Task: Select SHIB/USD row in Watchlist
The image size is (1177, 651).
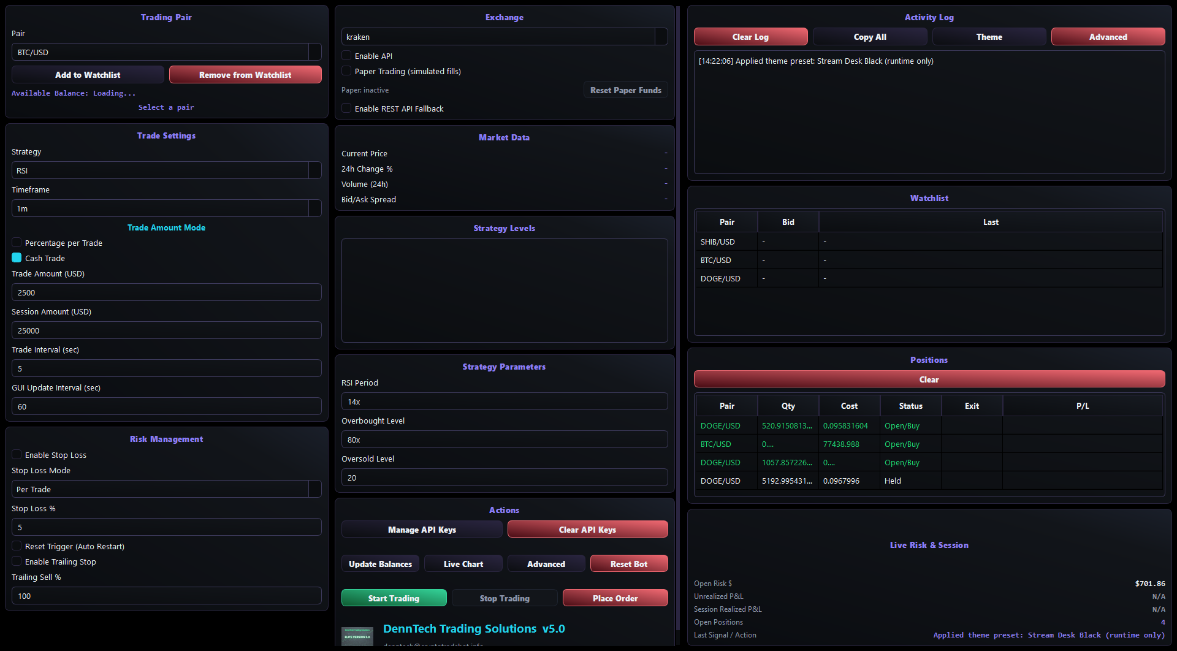Action: pyautogui.click(x=929, y=242)
